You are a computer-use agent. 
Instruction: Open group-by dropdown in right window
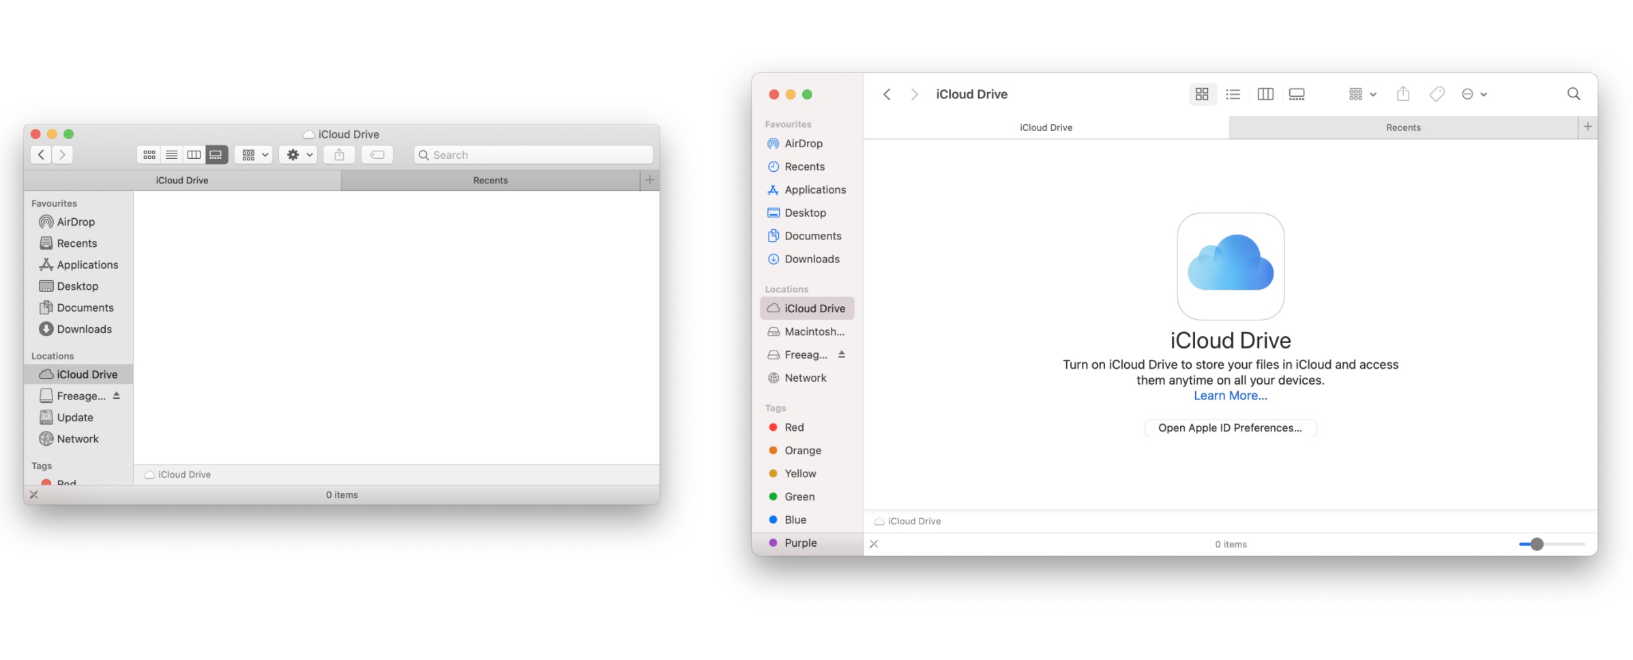pos(1363,94)
